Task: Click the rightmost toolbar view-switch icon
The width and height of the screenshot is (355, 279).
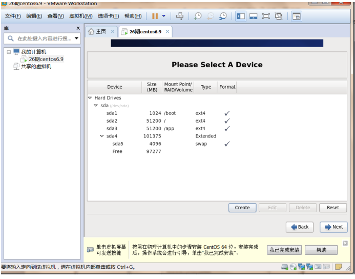Action: (x=297, y=16)
